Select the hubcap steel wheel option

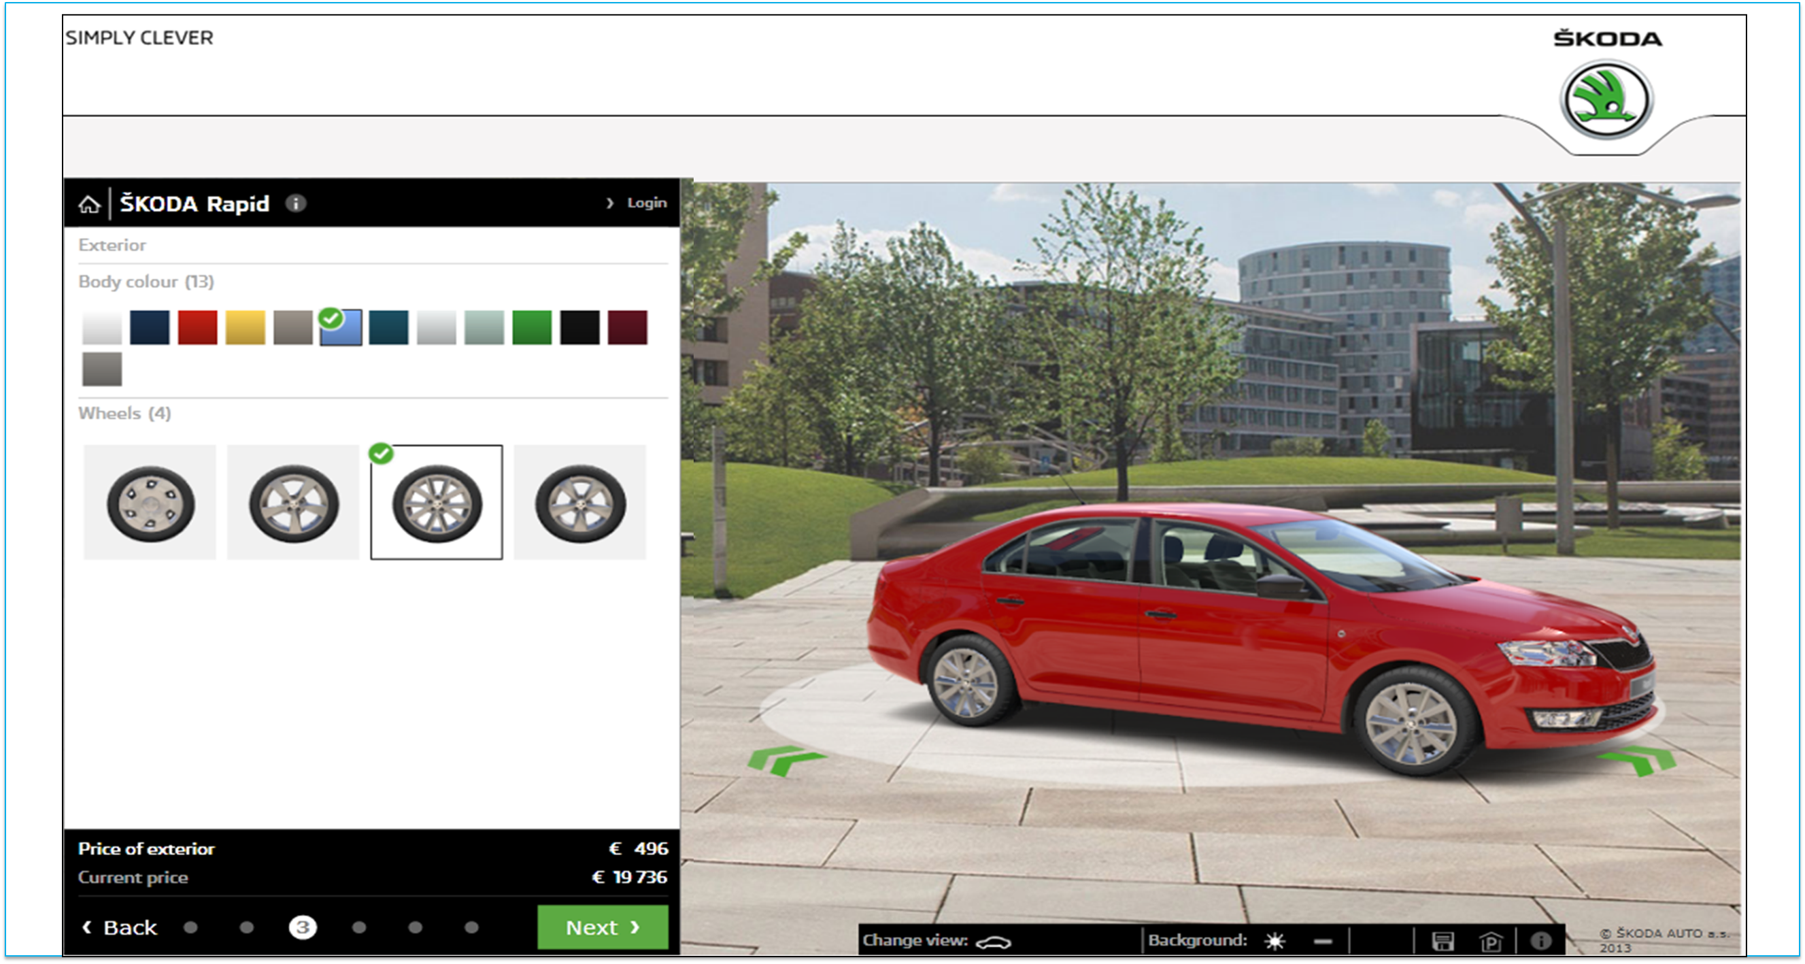[x=150, y=502]
